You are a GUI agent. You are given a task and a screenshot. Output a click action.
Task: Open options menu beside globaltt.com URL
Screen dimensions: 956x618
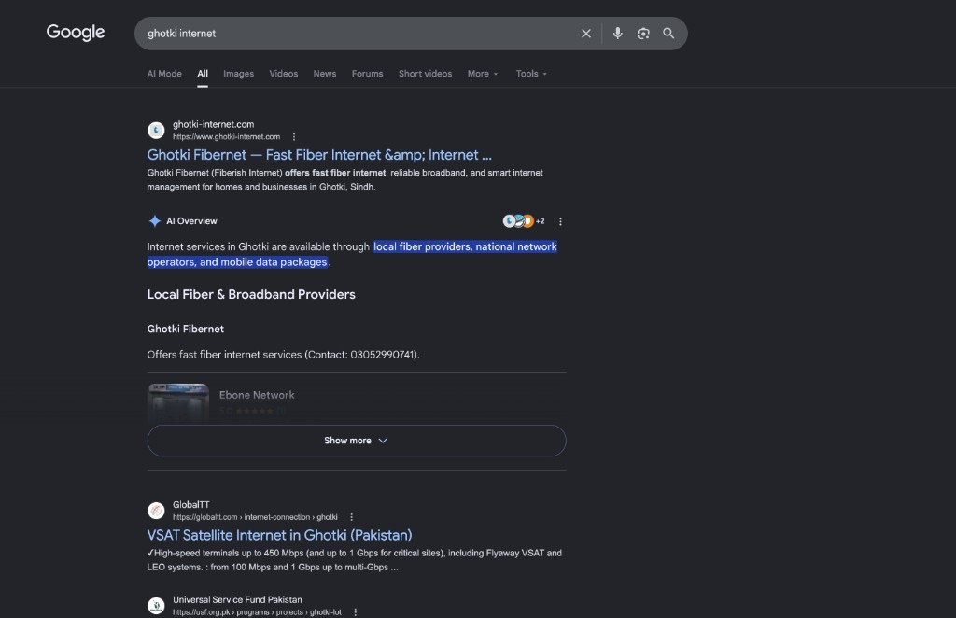[351, 517]
